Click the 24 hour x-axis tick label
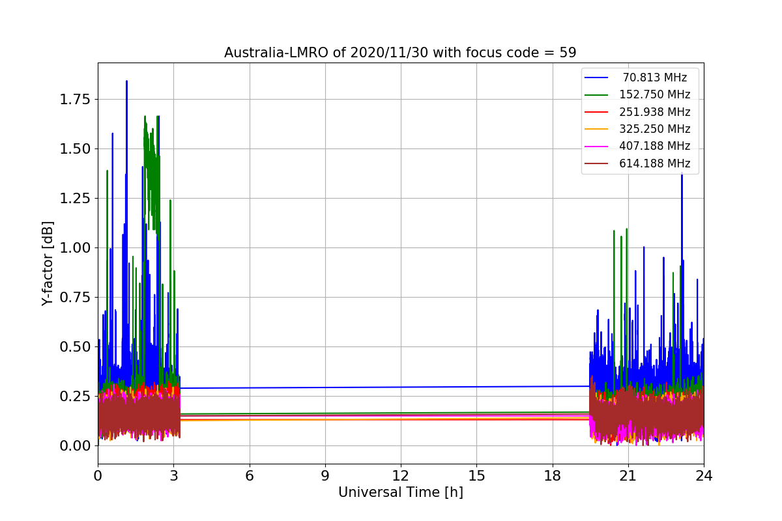 [x=704, y=475]
